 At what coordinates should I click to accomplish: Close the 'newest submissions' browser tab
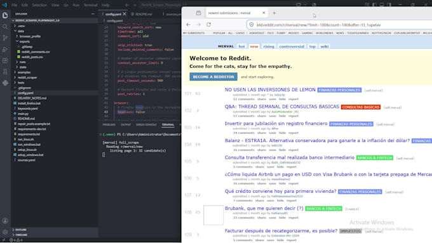coord(264,13)
